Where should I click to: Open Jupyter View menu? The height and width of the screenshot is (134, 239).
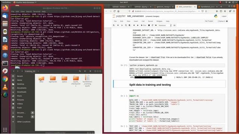click(x=128, y=21)
